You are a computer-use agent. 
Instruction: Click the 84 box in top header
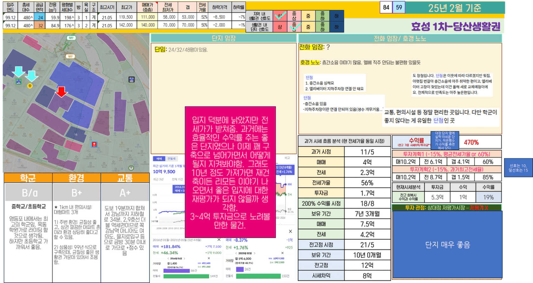(386, 7)
